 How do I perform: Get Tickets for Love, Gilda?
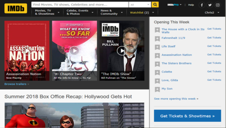pos(214,80)
